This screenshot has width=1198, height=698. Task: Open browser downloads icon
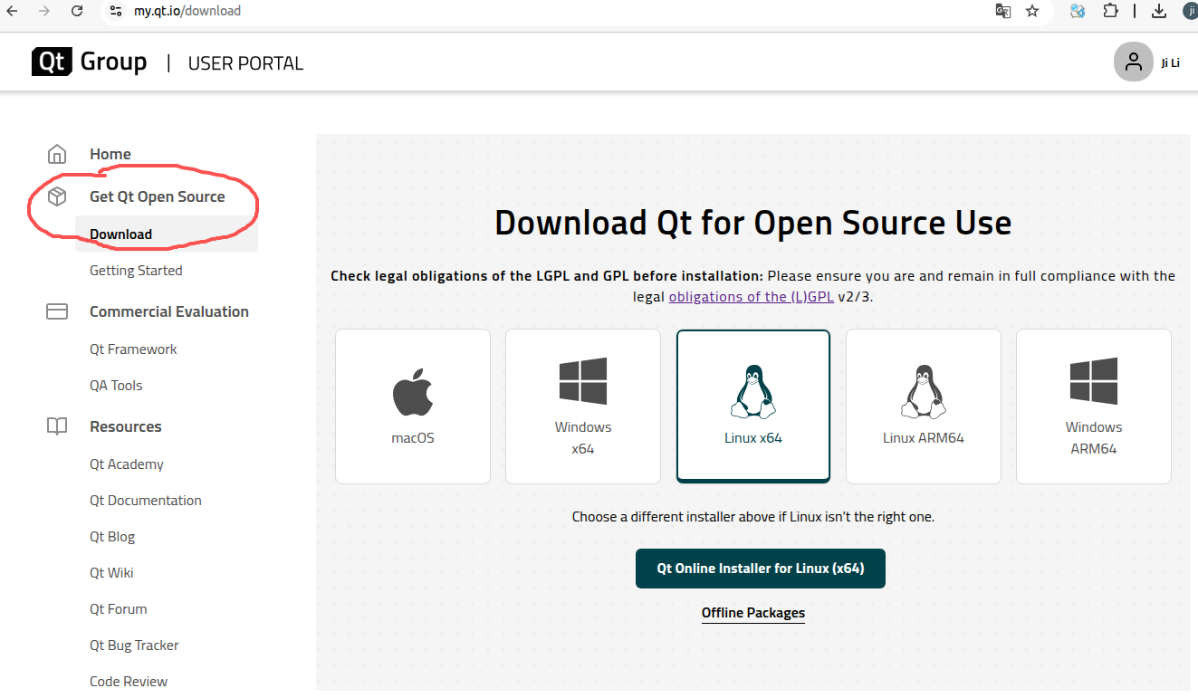[x=1159, y=11]
